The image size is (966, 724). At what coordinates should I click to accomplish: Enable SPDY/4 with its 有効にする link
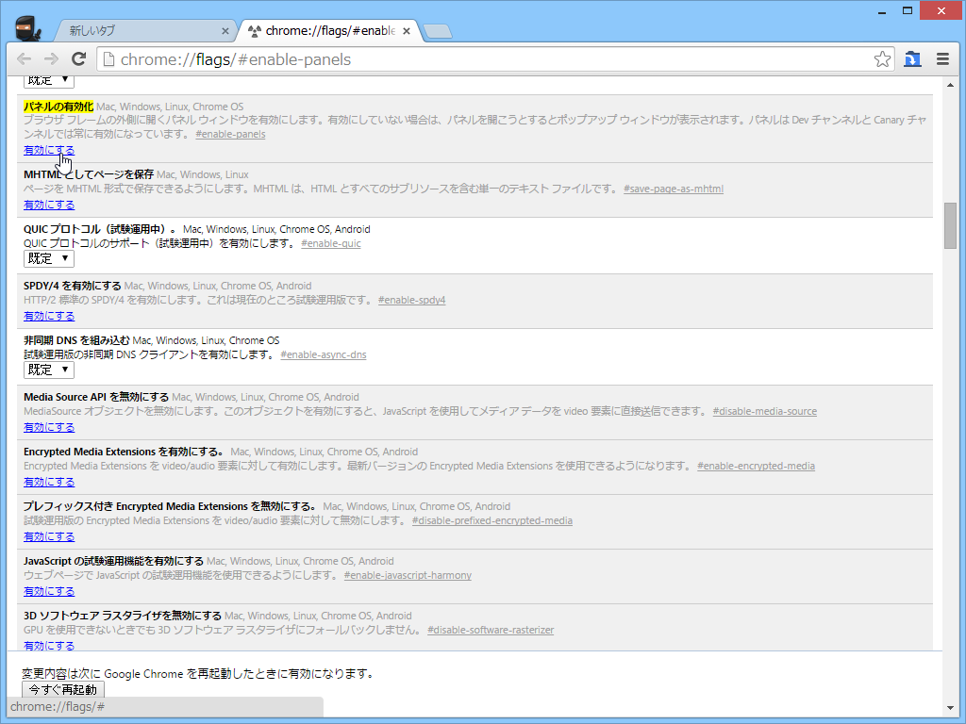[x=48, y=315]
